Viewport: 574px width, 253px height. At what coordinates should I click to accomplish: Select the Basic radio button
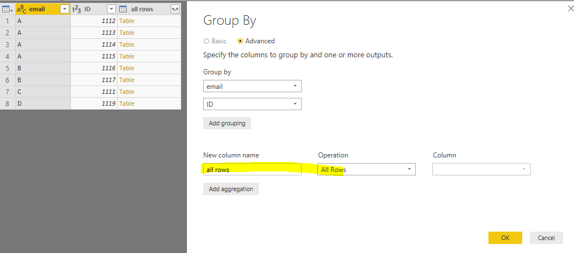[x=207, y=41]
